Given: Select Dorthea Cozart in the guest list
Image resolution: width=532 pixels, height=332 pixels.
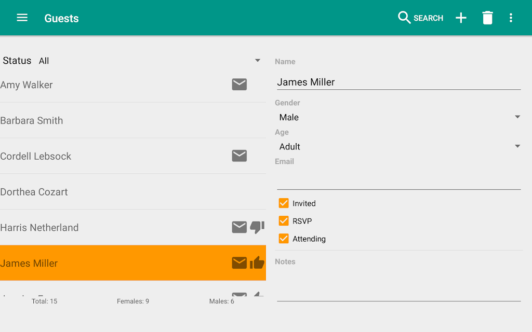Looking at the screenshot, I should [x=133, y=192].
